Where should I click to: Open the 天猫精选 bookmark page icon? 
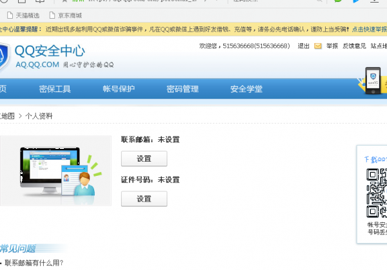[x=10, y=15]
